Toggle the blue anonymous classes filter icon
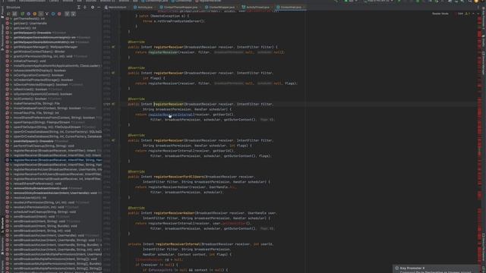This screenshot has width=486, height=273. tap(53, 14)
